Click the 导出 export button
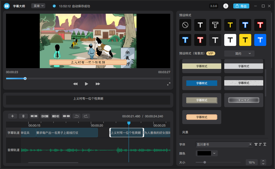This screenshot has width=275, height=169. 241,6
